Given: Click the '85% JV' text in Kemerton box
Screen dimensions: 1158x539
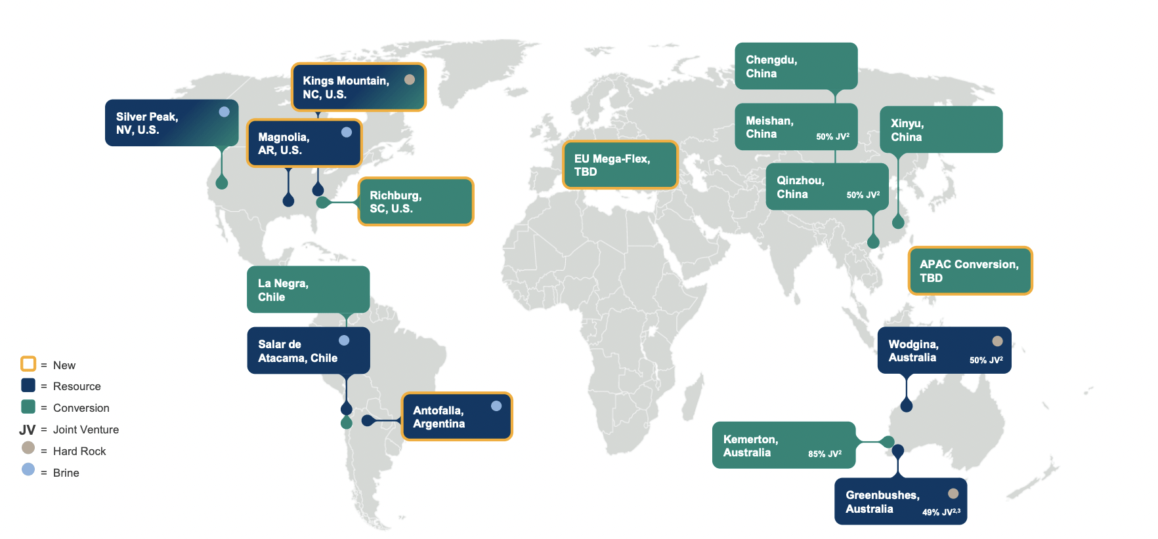Looking at the screenshot, I should point(825,454).
